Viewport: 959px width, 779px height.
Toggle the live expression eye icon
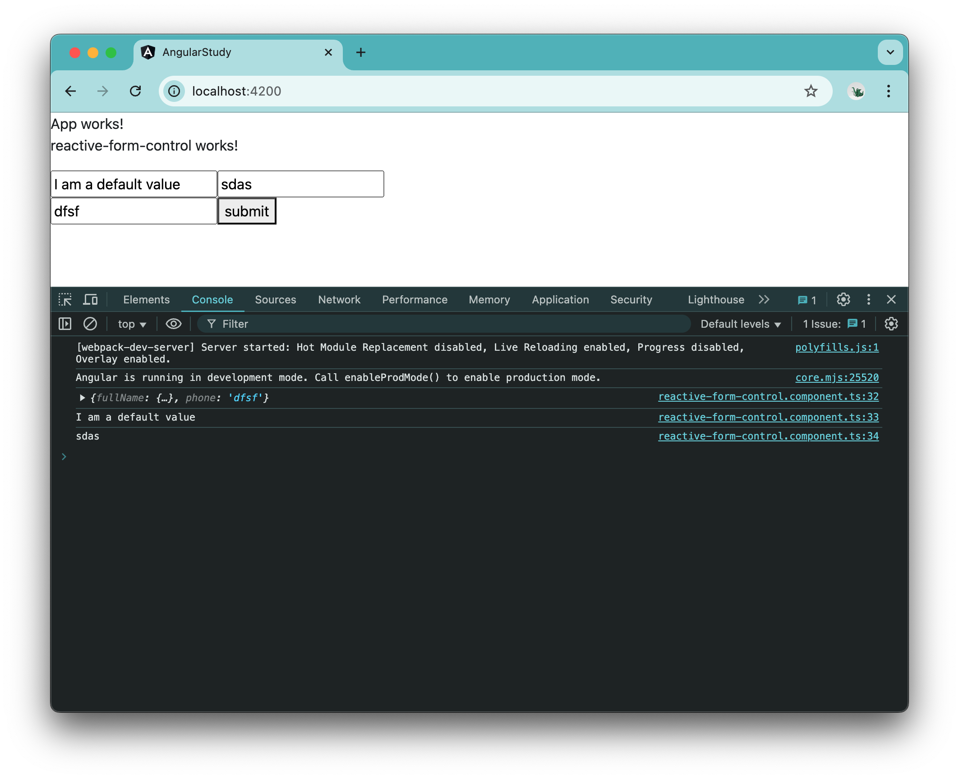click(x=173, y=324)
